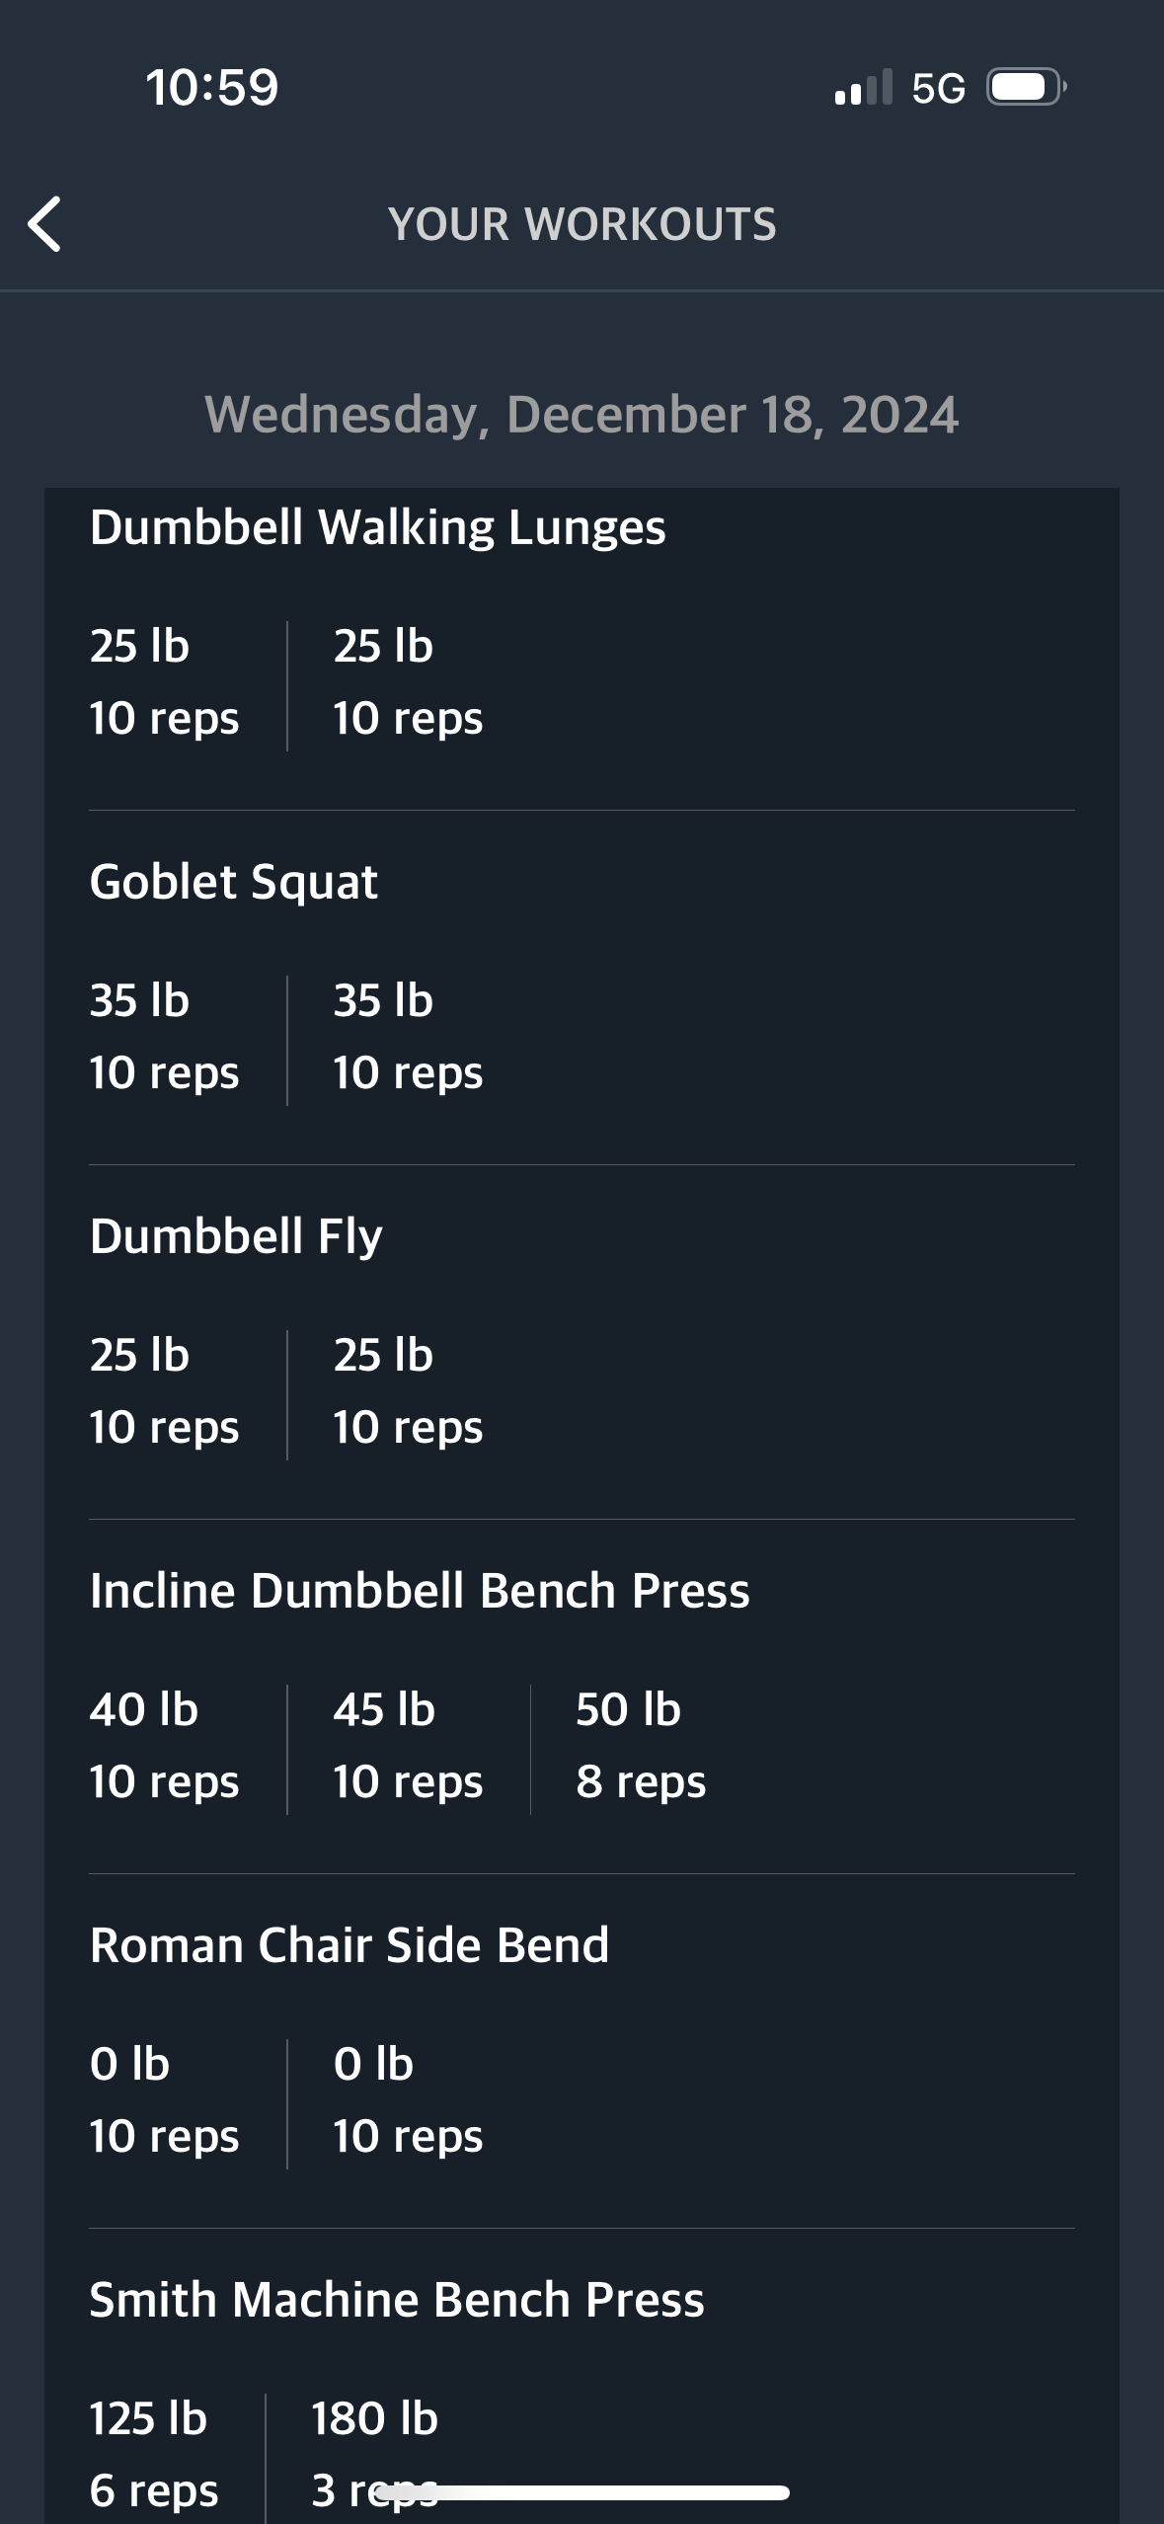Tap the battery status icon
This screenshot has width=1164, height=2524.
click(x=1027, y=88)
